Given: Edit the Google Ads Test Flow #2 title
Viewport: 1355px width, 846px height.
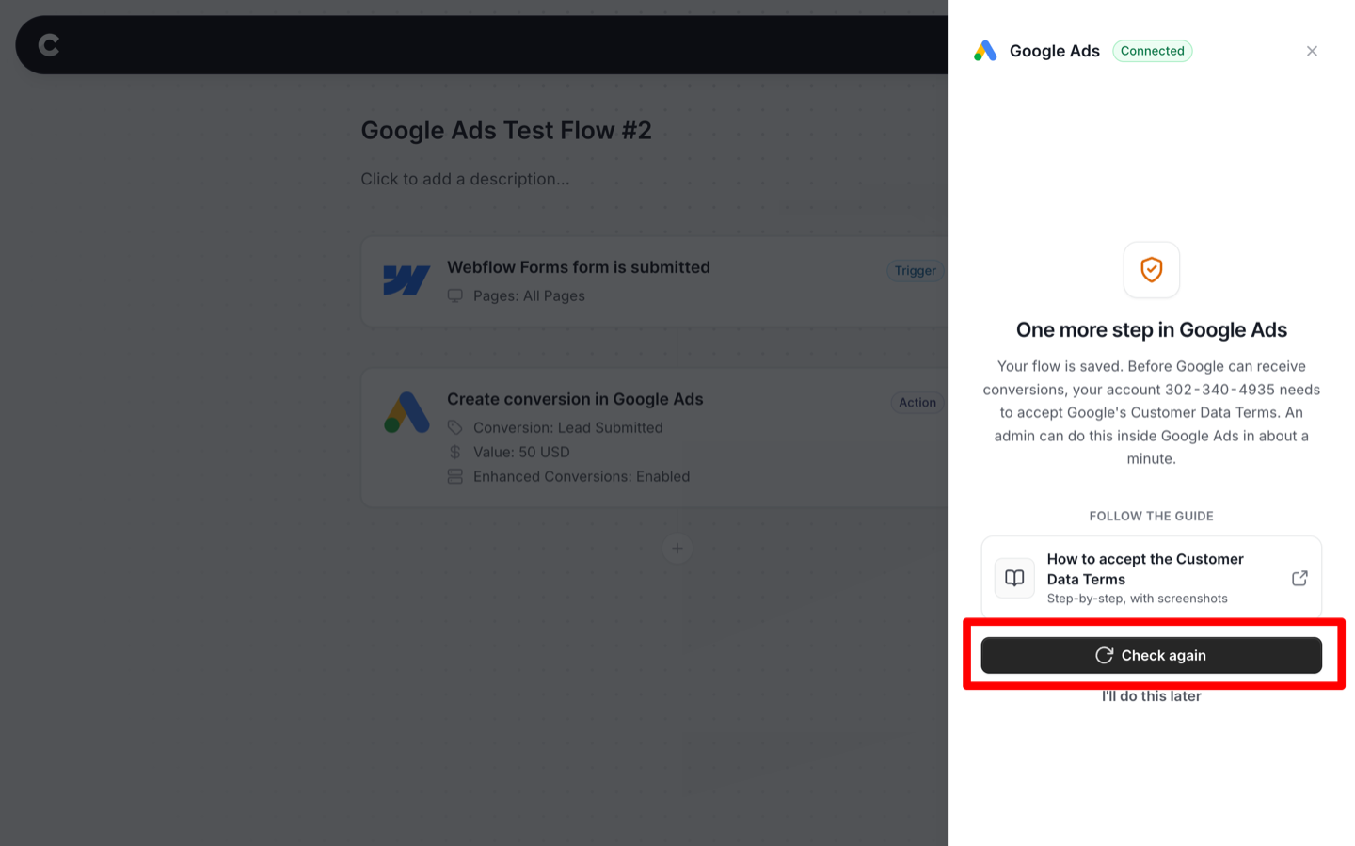Looking at the screenshot, I should point(506,130).
